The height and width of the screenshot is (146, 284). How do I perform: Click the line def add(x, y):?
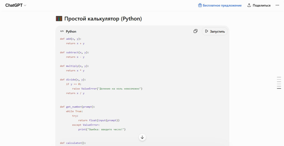click(71, 39)
